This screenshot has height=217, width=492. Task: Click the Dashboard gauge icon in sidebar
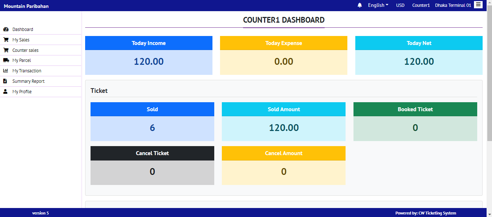coord(6,30)
